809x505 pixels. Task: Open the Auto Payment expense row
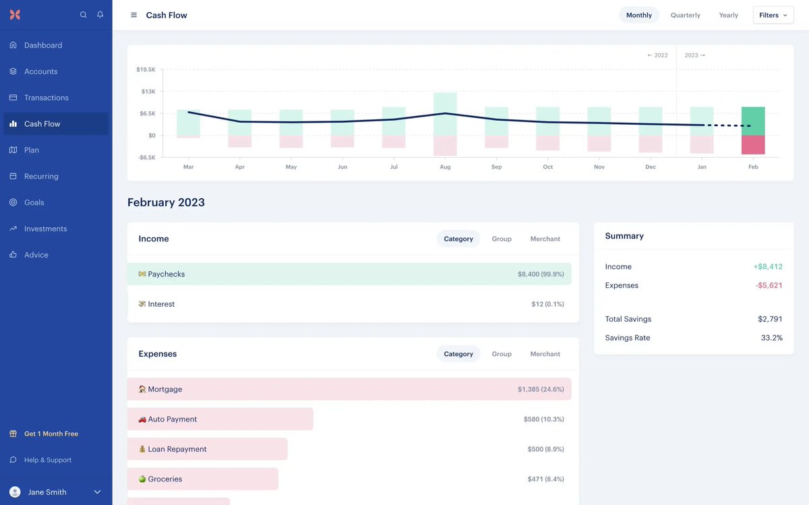coord(349,419)
